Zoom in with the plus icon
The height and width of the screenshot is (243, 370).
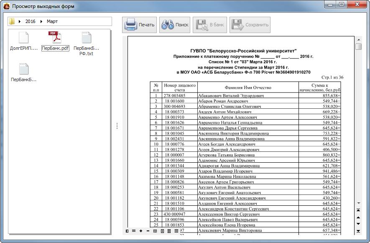click(x=141, y=231)
